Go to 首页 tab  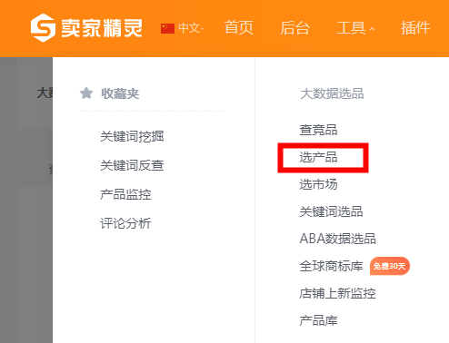pyautogui.click(x=239, y=28)
